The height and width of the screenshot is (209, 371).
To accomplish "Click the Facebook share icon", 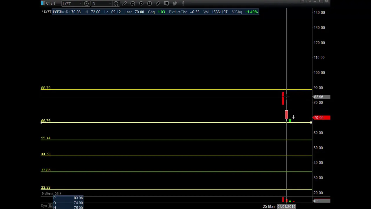I will tap(183, 3).
